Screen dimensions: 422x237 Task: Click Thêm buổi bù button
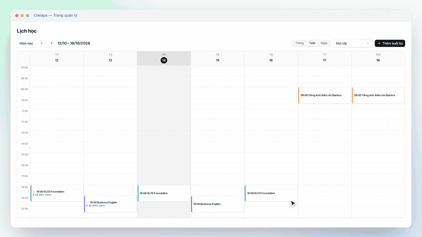tap(390, 43)
